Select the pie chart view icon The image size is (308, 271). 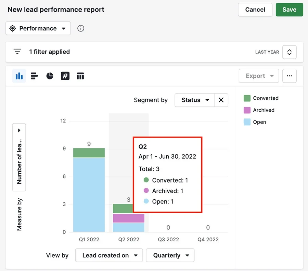click(50, 76)
